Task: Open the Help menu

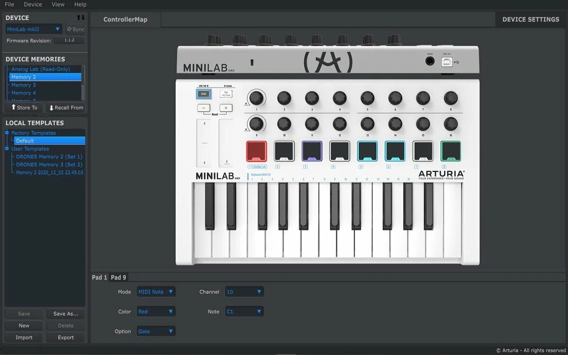Action: tap(80, 4)
